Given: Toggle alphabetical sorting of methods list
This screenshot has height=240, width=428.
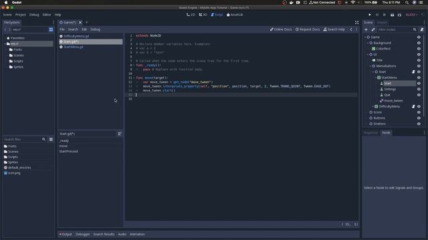Looking at the screenshot, I should coord(120,133).
